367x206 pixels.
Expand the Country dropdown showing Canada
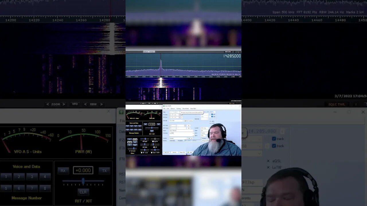tap(186, 138)
